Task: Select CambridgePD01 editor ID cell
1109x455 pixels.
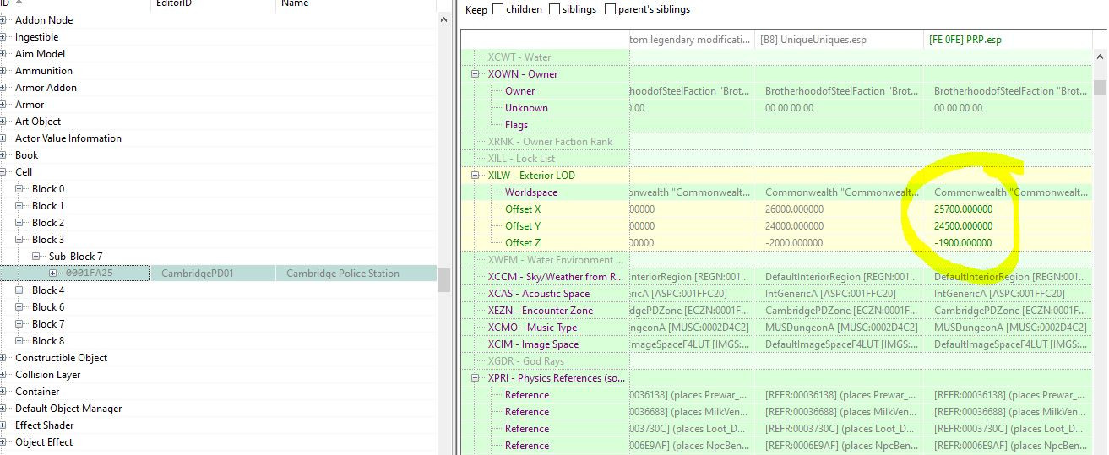Action: click(x=213, y=274)
